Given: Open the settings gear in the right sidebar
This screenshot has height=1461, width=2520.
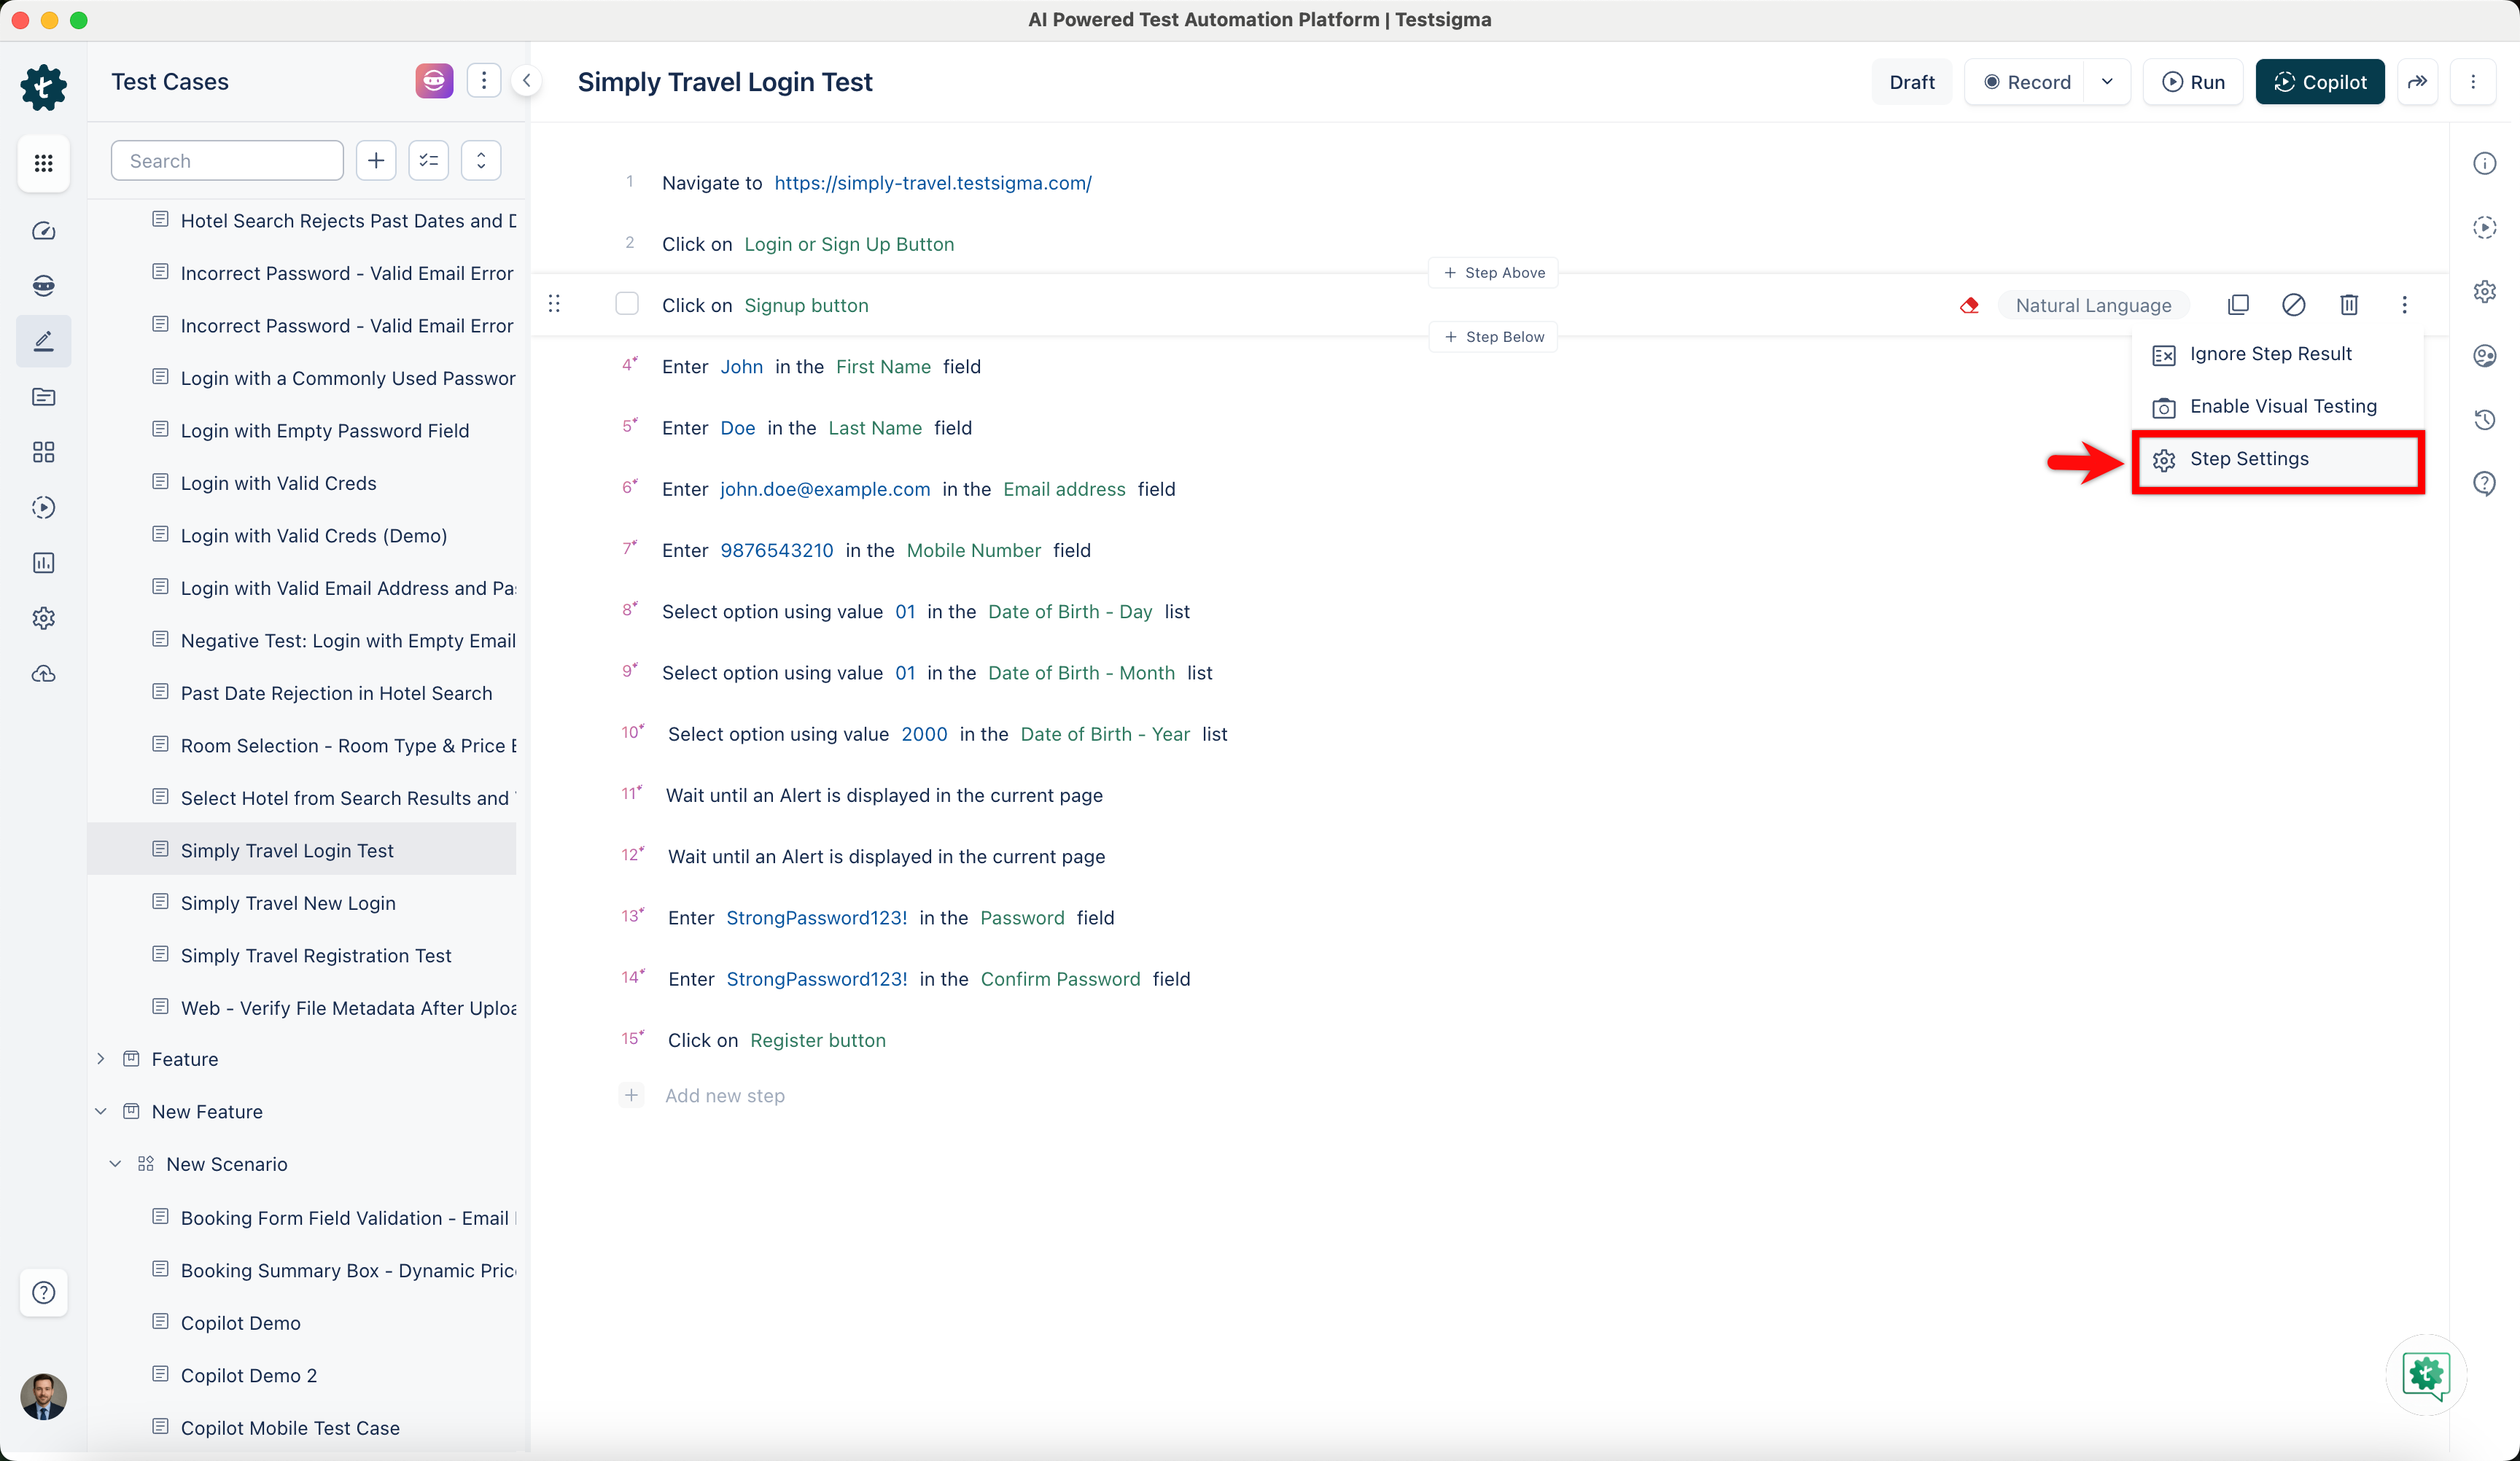Looking at the screenshot, I should [x=2485, y=291].
